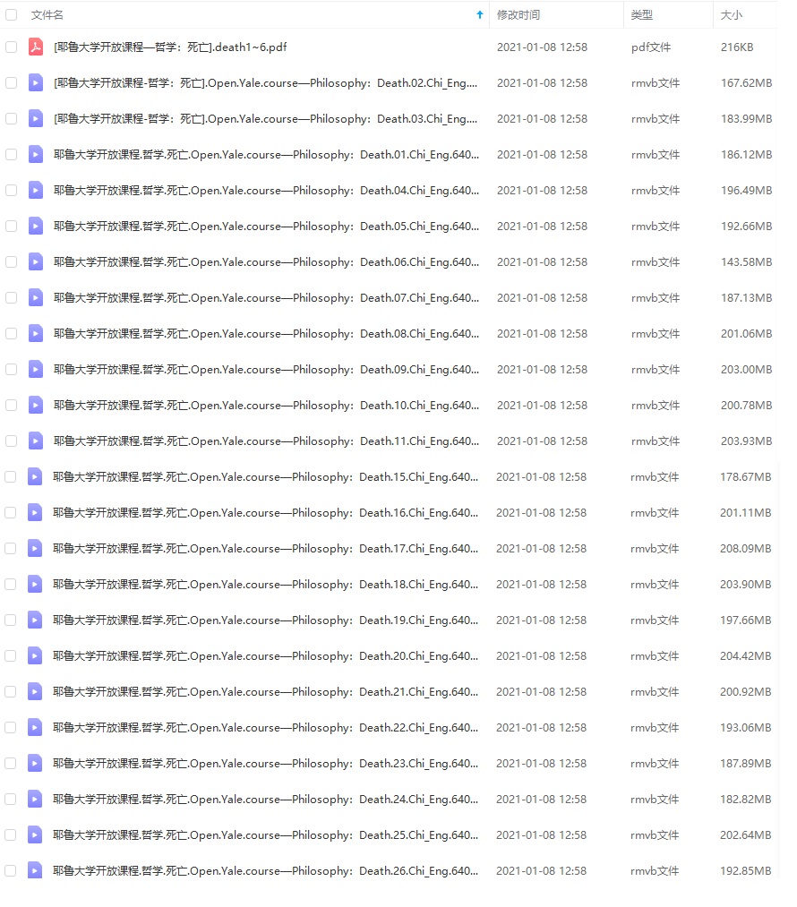797x907 pixels.
Task: Click video icon of Death.23 file
Action: point(35,764)
